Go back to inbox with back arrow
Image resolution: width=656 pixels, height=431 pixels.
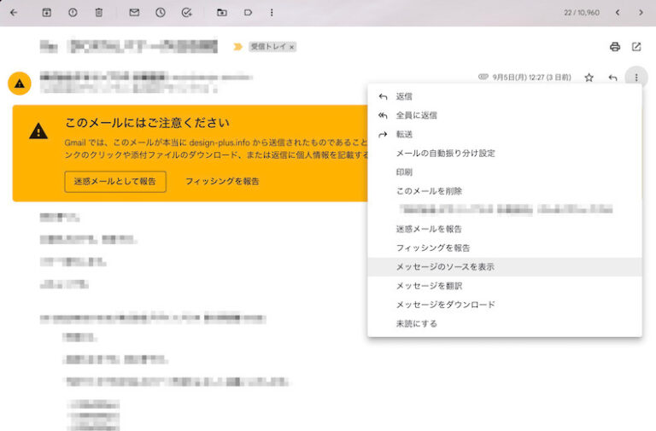coord(14,13)
